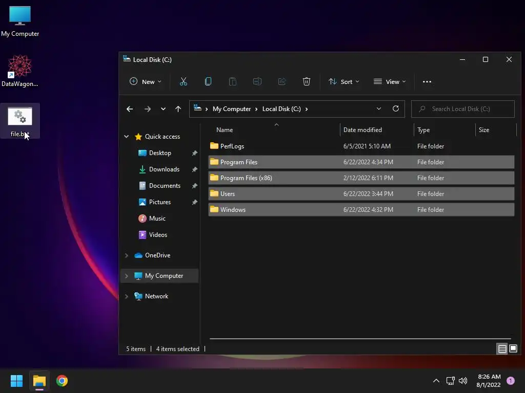Open Desktop in Quick access
The width and height of the screenshot is (525, 393).
coord(160,152)
